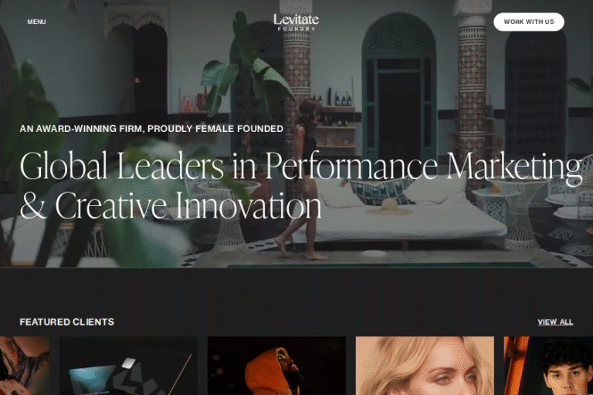Click the straw hat on the daybed
This screenshot has height=395, width=593.
pyautogui.click(x=389, y=208)
